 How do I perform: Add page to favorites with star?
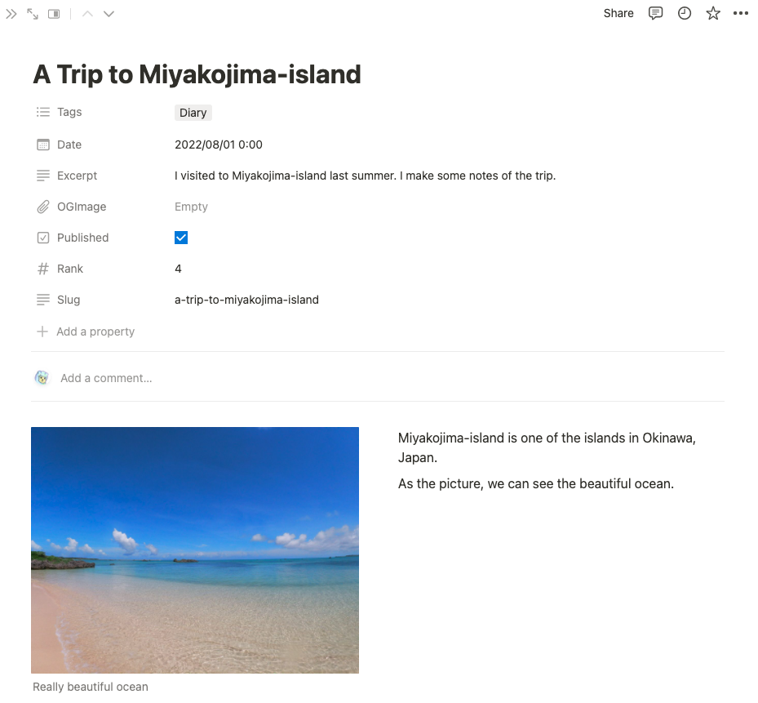[x=713, y=14]
